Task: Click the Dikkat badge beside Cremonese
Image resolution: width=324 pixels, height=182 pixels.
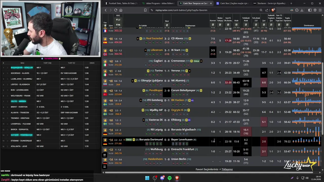Action: coord(196,61)
